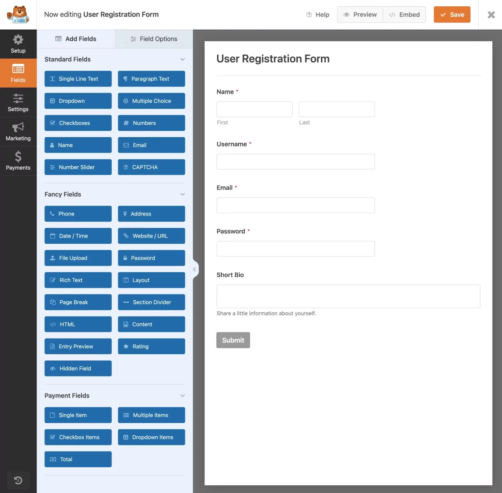Click the form's Submit button
502x493 pixels.
coord(233,340)
